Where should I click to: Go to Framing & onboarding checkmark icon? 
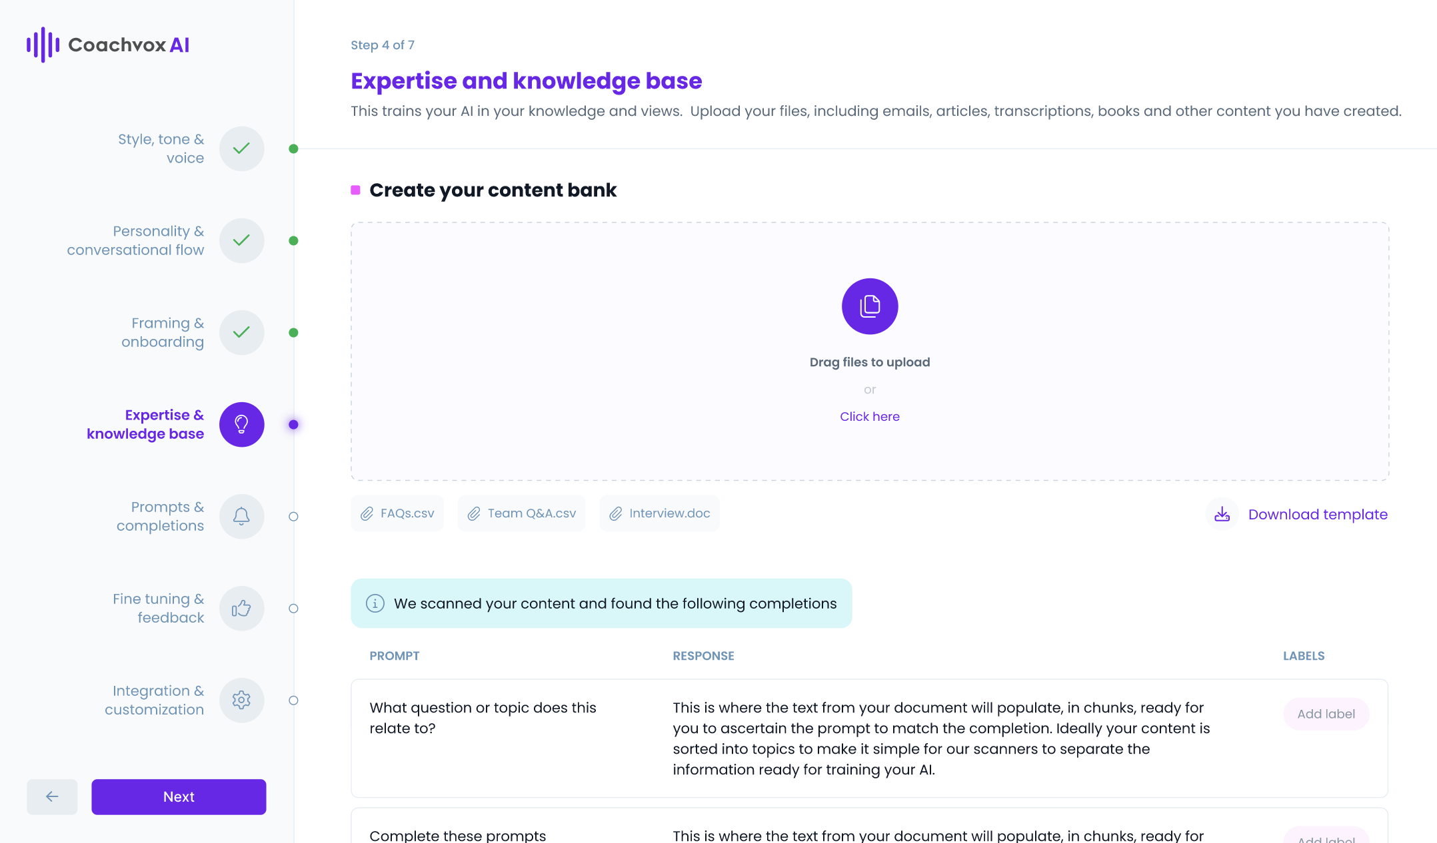[x=242, y=332]
